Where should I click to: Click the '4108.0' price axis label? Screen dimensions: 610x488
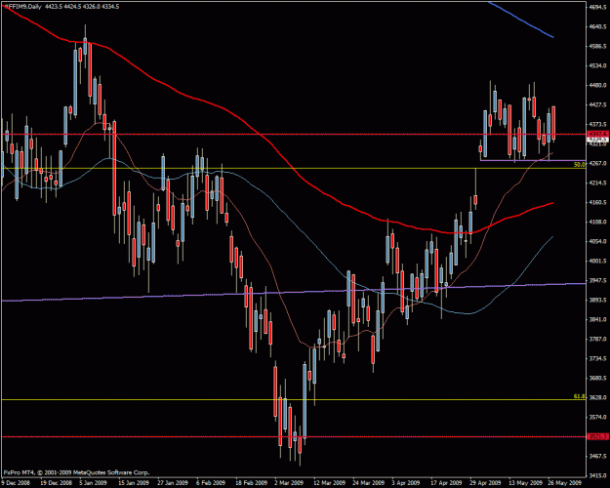pos(598,222)
